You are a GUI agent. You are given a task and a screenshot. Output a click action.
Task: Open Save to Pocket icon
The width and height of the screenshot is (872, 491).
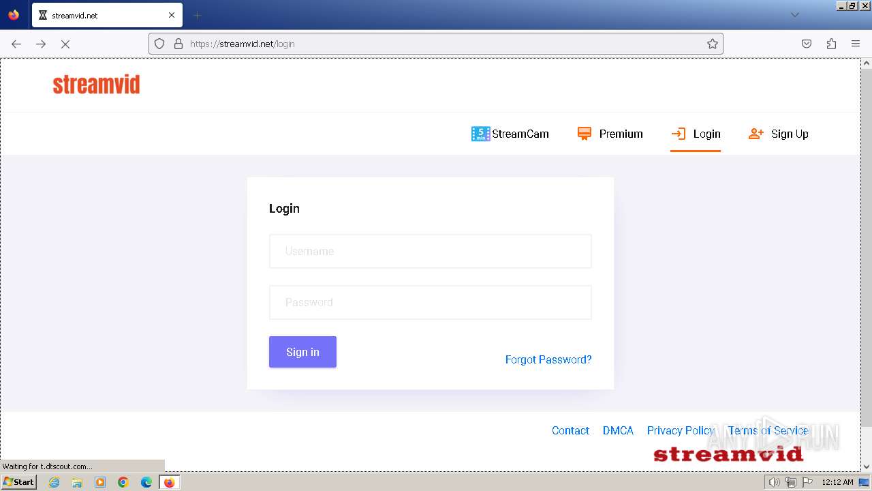pos(807,44)
